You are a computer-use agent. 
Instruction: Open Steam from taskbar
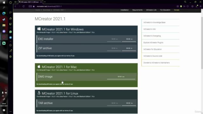tap(4, 19)
